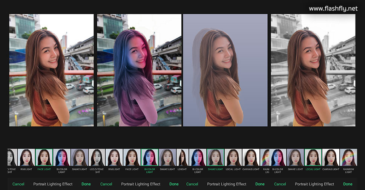
Task: Tap the pink and blue bi-color portrait preview
Action: click(x=139, y=70)
